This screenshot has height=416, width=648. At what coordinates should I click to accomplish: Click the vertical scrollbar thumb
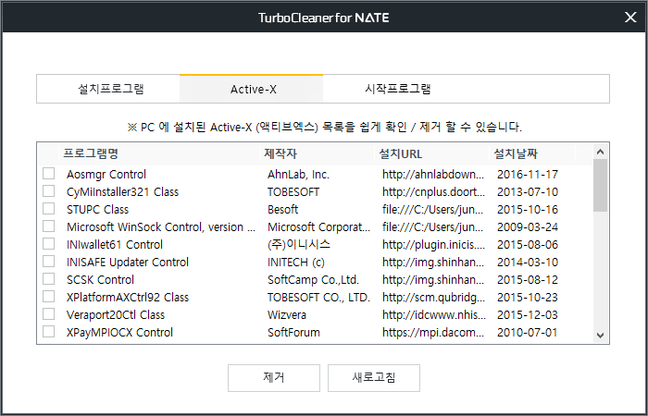click(x=601, y=186)
